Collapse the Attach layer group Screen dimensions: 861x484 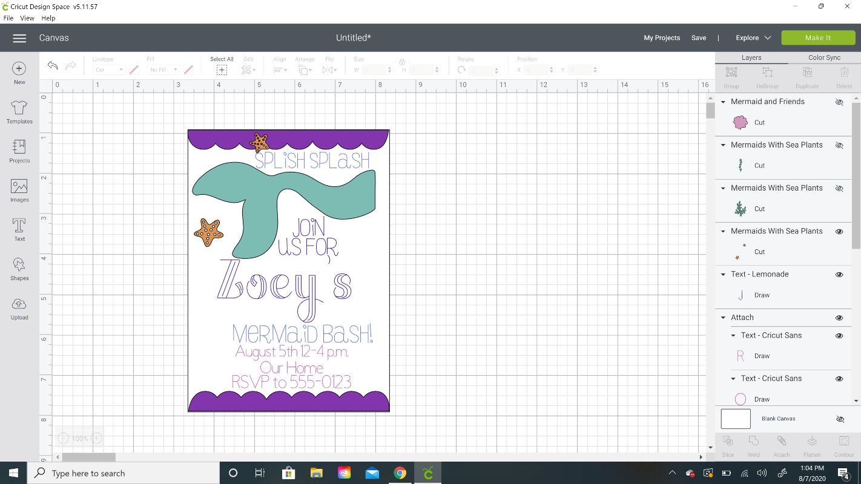point(723,317)
